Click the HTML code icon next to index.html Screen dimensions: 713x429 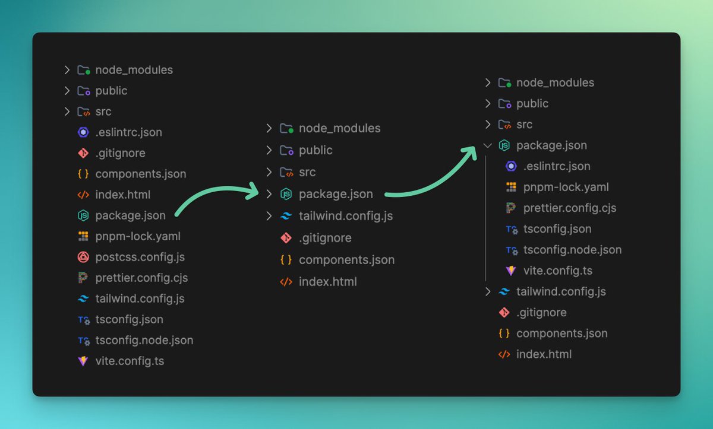(83, 194)
